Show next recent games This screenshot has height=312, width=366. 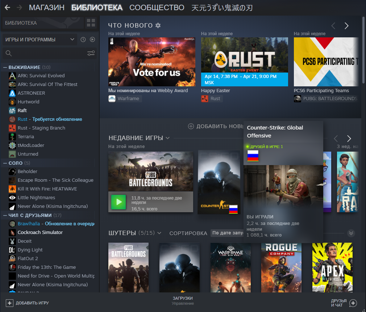coord(349,139)
